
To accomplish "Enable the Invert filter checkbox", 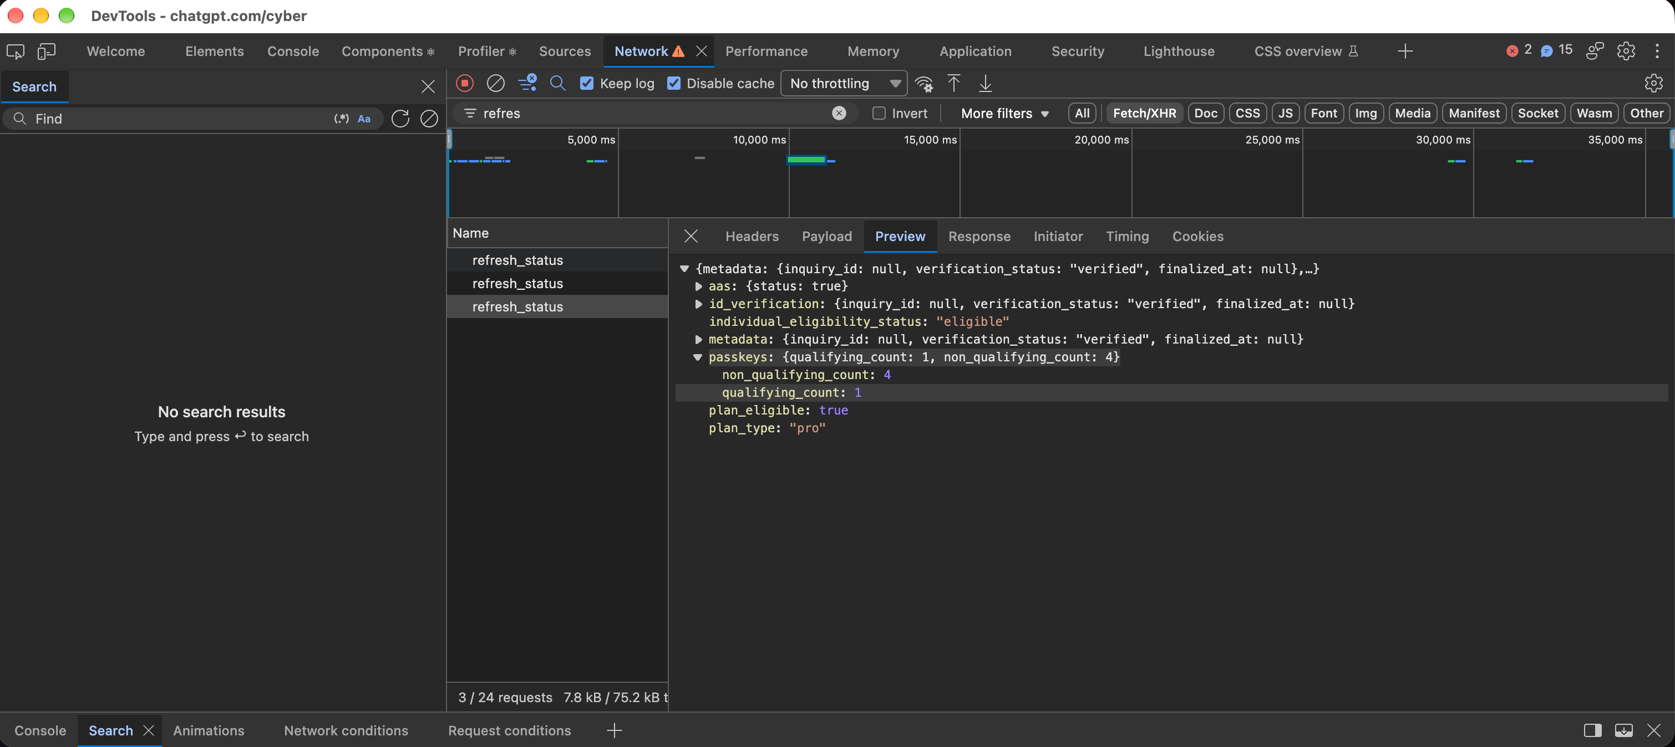I will coord(879,113).
